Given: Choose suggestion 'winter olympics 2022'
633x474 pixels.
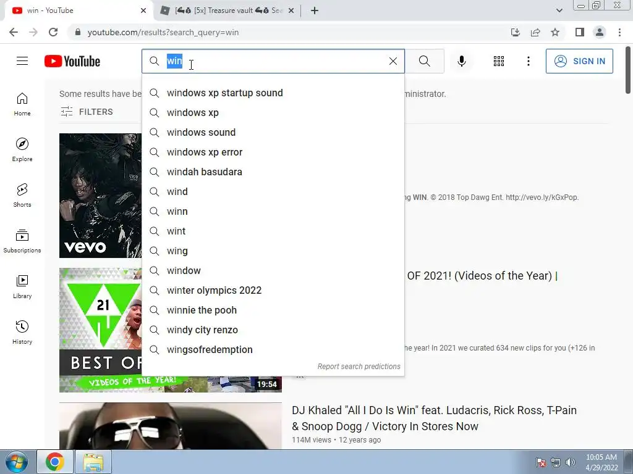Looking at the screenshot, I should click(x=273, y=290).
